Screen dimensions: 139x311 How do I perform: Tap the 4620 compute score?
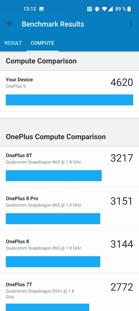click(122, 82)
